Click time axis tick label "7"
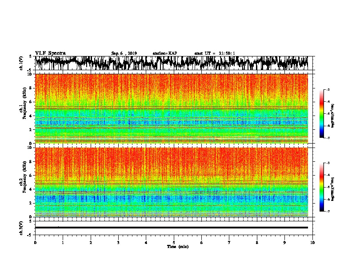 (229, 243)
